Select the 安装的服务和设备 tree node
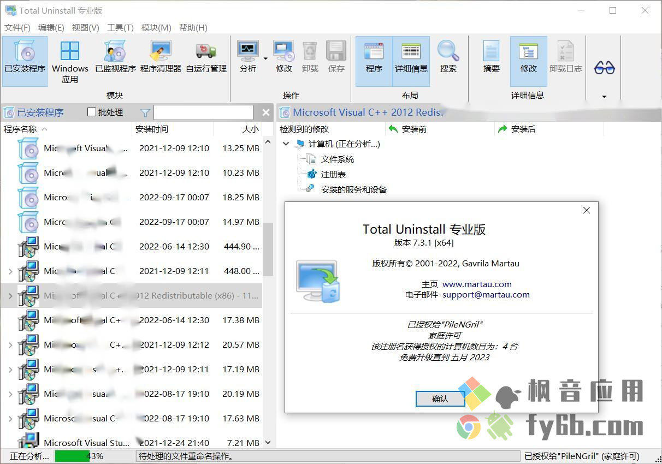Screen dimensions: 662x464 click(354, 190)
